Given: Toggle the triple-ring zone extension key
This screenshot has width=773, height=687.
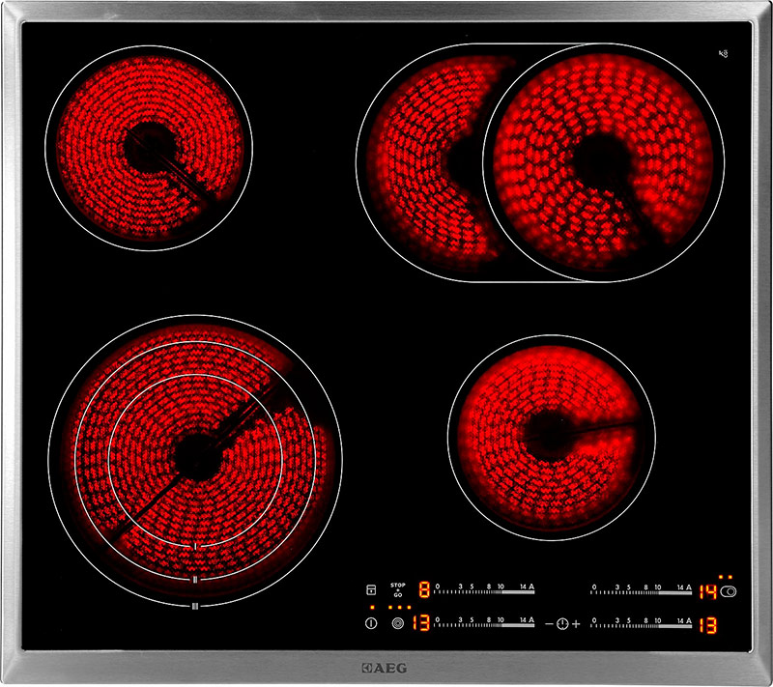Looking at the screenshot, I should coord(397,624).
